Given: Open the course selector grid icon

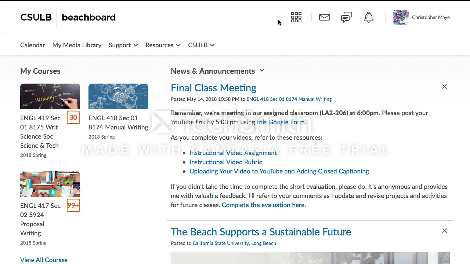Looking at the screenshot, I should (296, 17).
